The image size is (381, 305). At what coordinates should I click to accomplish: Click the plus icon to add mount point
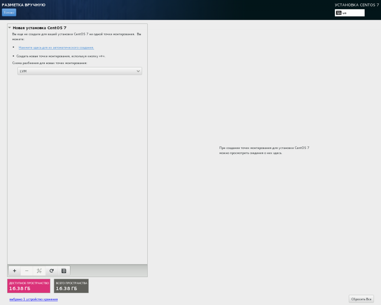(x=14, y=271)
